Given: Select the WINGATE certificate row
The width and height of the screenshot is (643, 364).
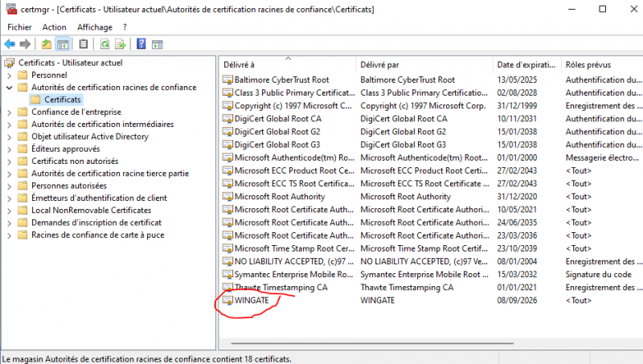Looking at the screenshot, I should (256, 300).
